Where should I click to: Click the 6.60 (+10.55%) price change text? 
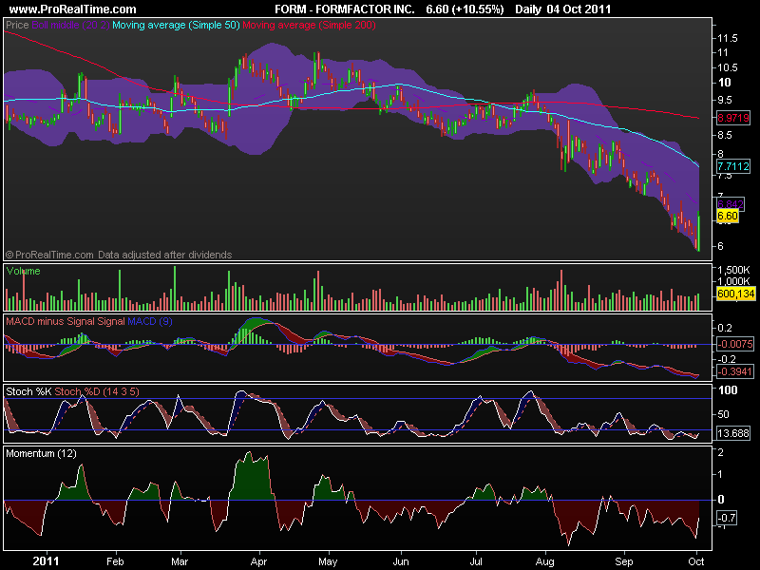[x=465, y=9]
